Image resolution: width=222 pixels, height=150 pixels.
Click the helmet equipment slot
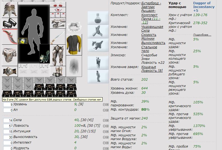(x=10, y=10)
